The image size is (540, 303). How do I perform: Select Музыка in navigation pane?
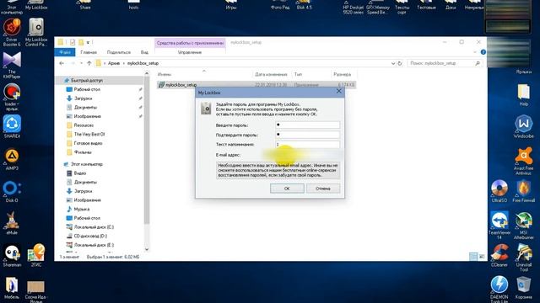tap(81, 209)
